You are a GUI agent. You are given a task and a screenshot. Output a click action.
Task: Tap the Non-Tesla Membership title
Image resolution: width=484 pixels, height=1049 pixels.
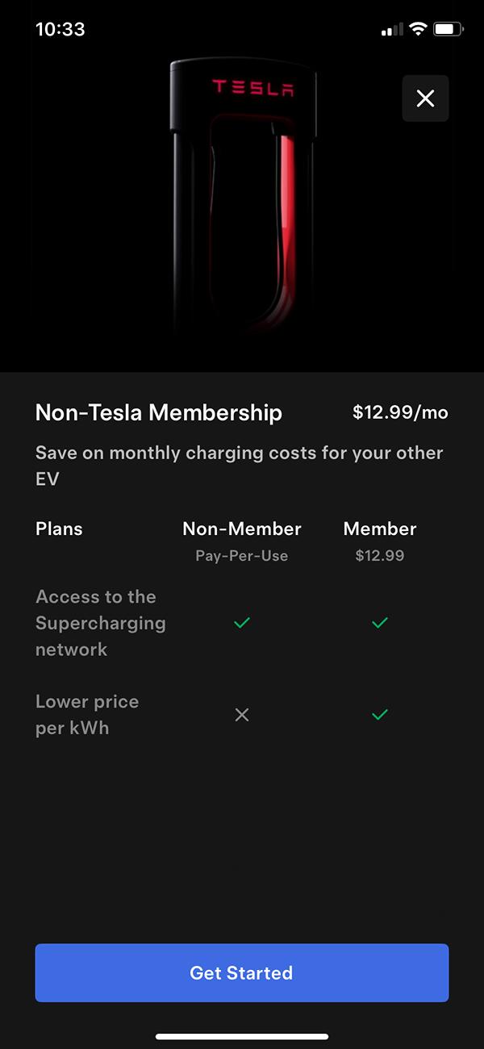pyautogui.click(x=159, y=412)
